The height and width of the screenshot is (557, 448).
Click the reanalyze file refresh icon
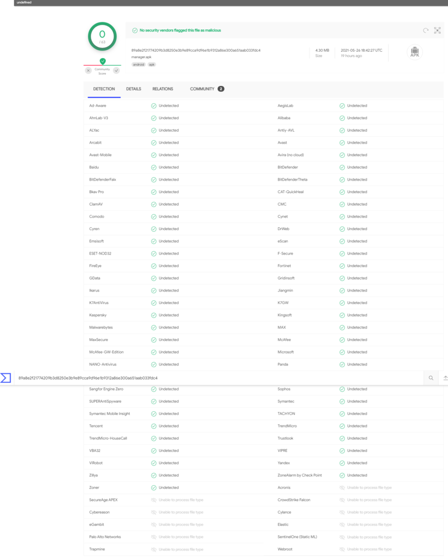pyautogui.click(x=426, y=31)
